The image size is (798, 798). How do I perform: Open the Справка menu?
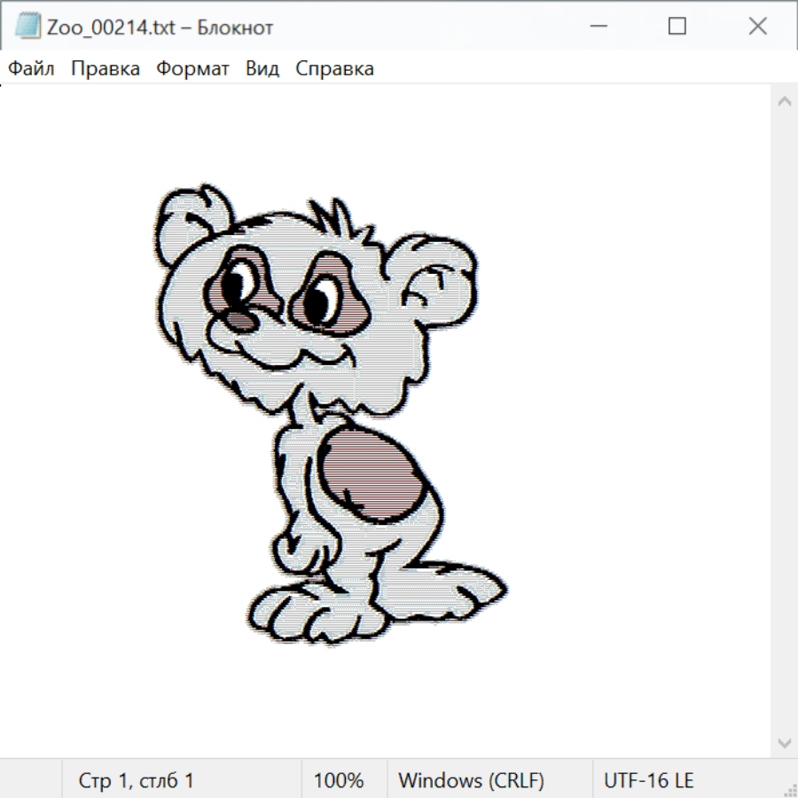tap(334, 69)
